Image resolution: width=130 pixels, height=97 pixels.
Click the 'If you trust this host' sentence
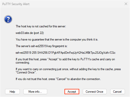pos(65,59)
